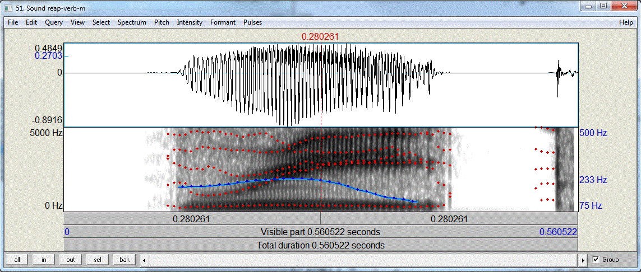
Task: Minimize the Sound reap-verb-m window
Action: click(x=589, y=6)
